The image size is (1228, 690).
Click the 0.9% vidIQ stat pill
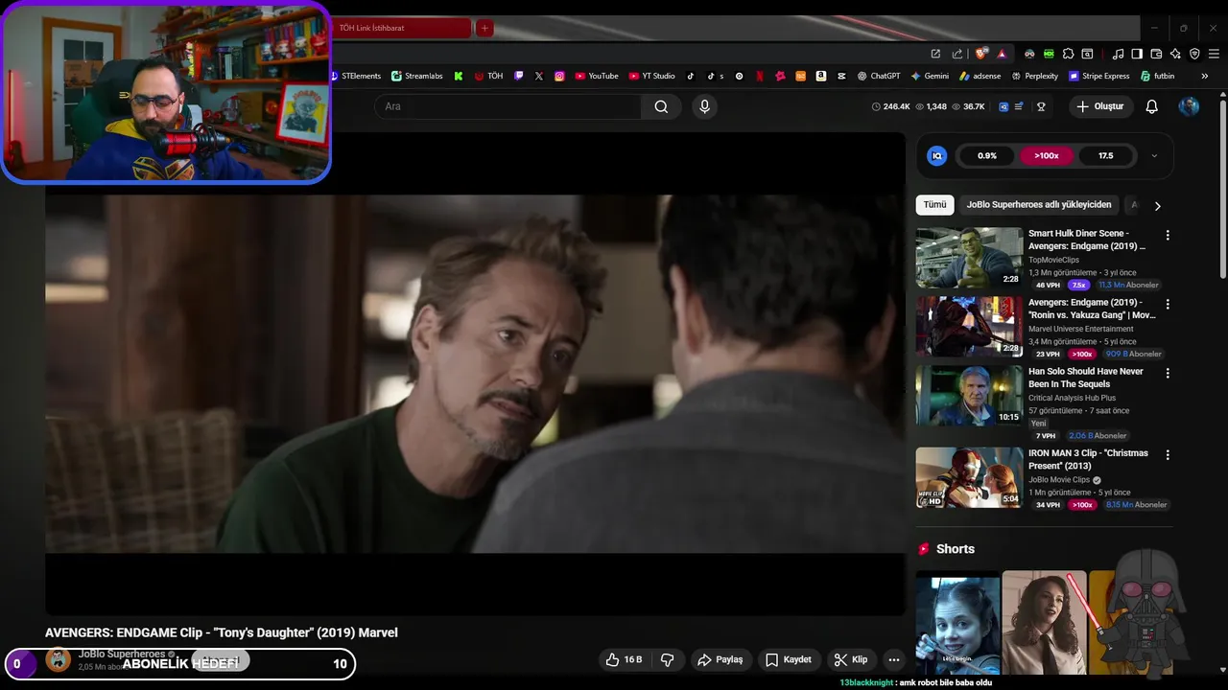tap(987, 155)
